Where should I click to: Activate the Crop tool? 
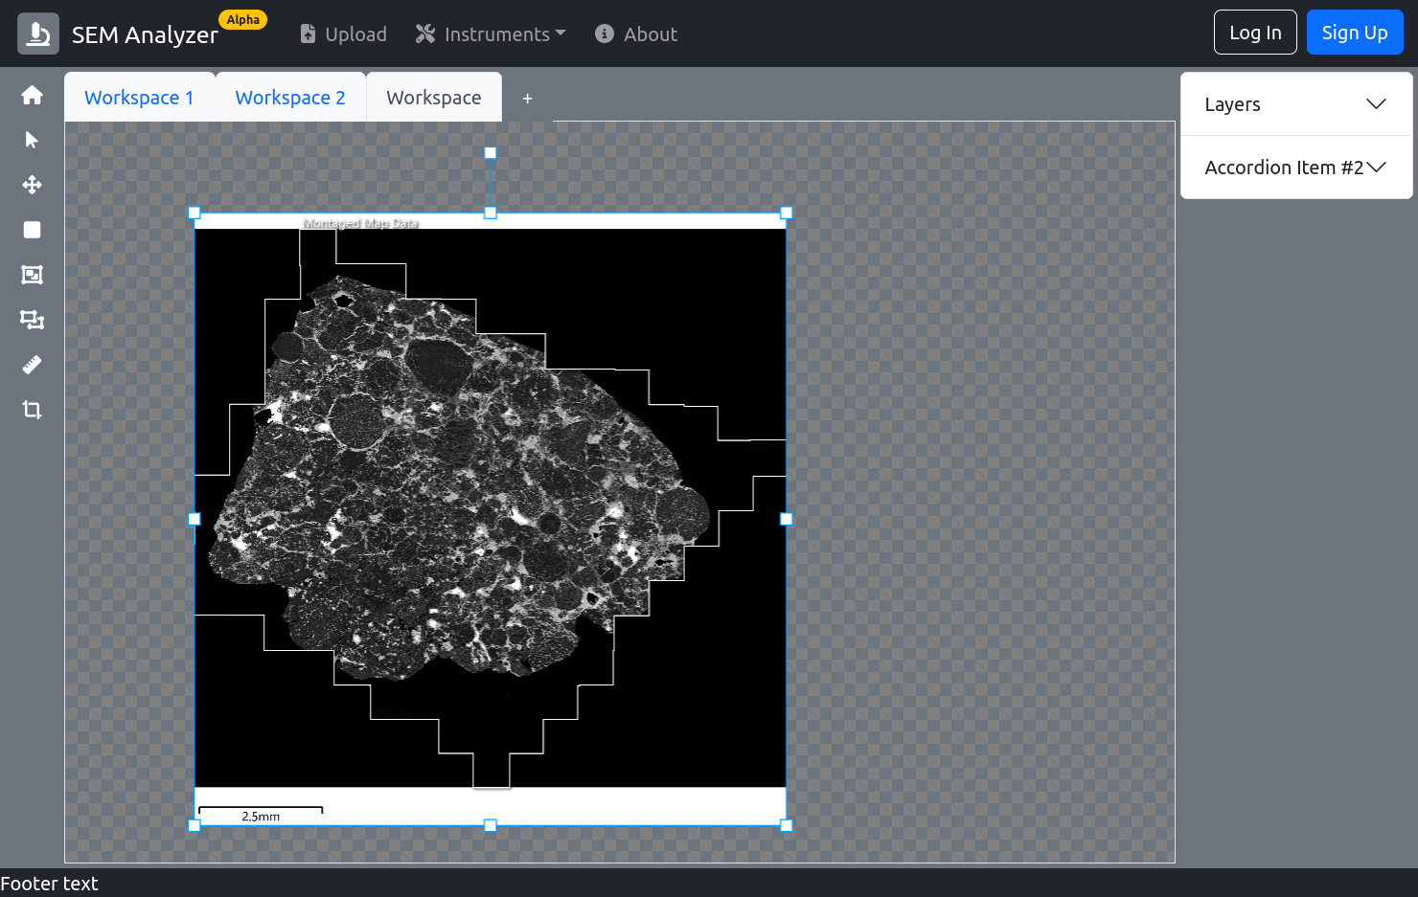point(32,410)
